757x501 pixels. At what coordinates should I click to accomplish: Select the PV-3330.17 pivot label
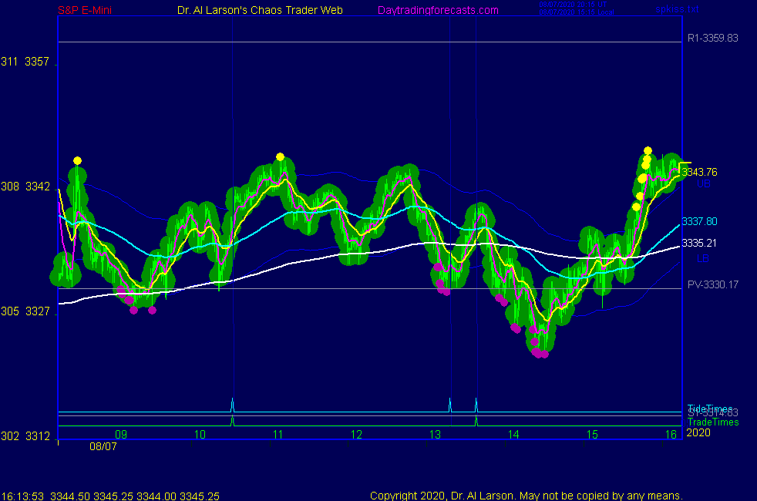(712, 284)
